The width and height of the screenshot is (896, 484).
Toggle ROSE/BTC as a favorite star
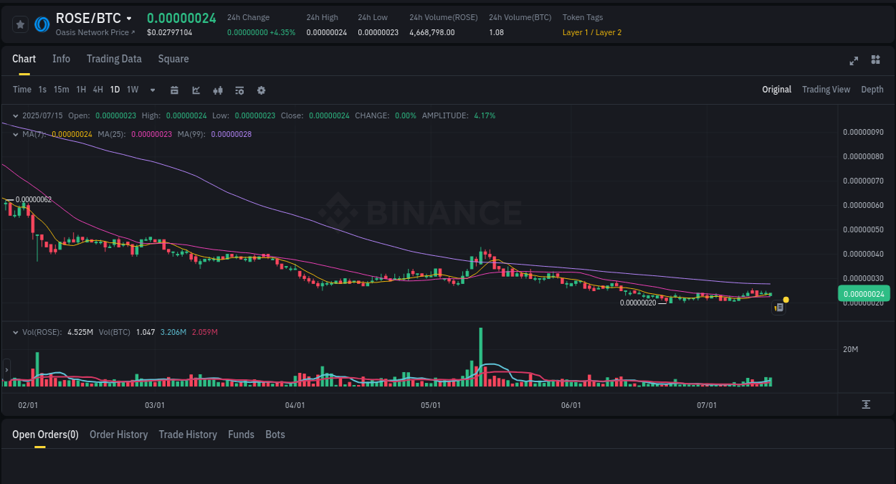19,24
